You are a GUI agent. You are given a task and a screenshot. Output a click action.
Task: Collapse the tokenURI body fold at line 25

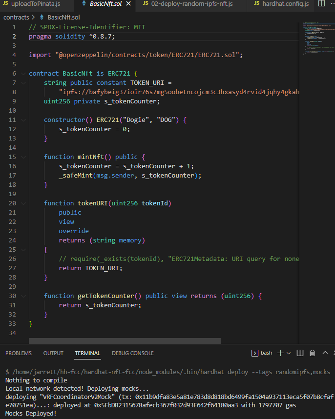pos(23,250)
